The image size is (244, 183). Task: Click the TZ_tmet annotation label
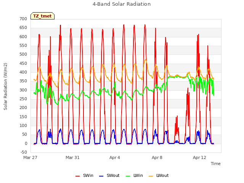click(x=42, y=16)
